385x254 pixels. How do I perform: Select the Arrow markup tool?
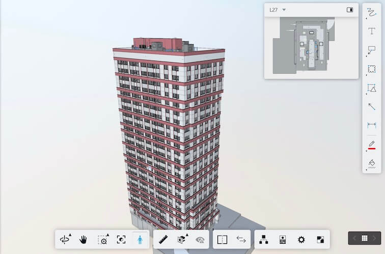tap(372, 106)
